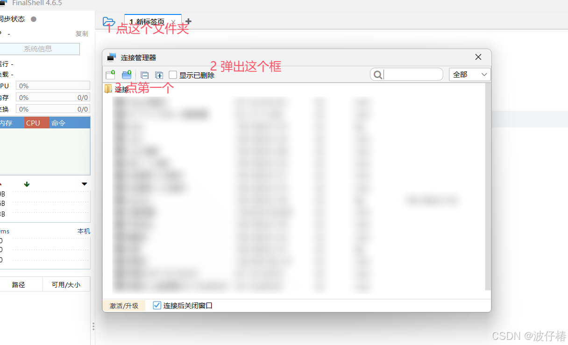This screenshot has width=568, height=345.
Task: Click the 激活/升级 button
Action: (x=124, y=306)
